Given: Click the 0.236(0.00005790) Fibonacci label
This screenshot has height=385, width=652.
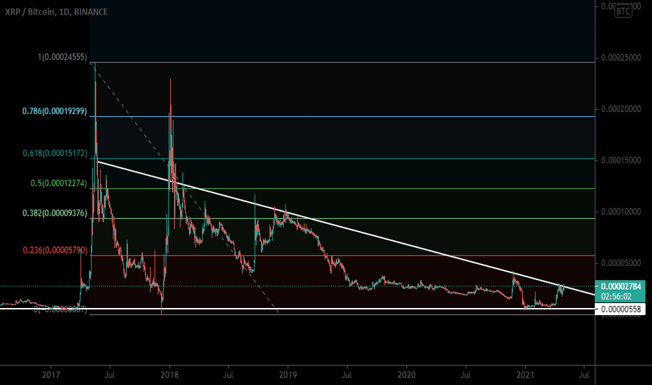Looking at the screenshot, I should pyautogui.click(x=55, y=250).
